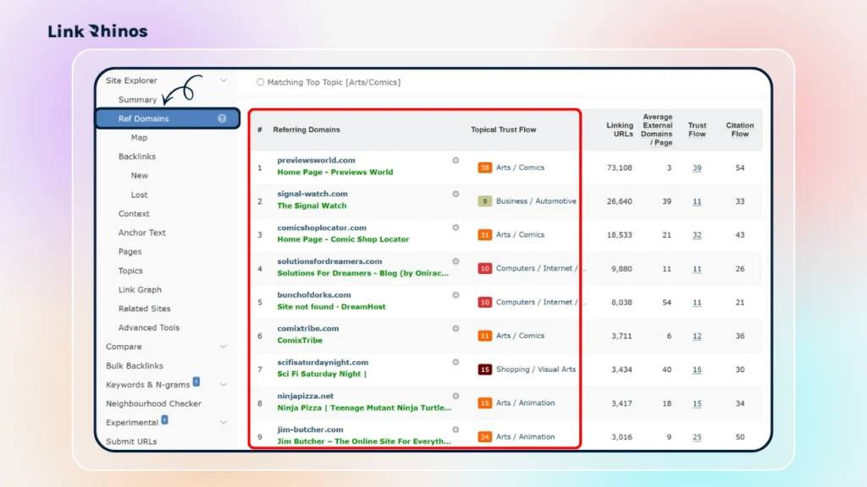The image size is (867, 487).
Task: Sort by Trust Flow column header
Action: [x=697, y=129]
